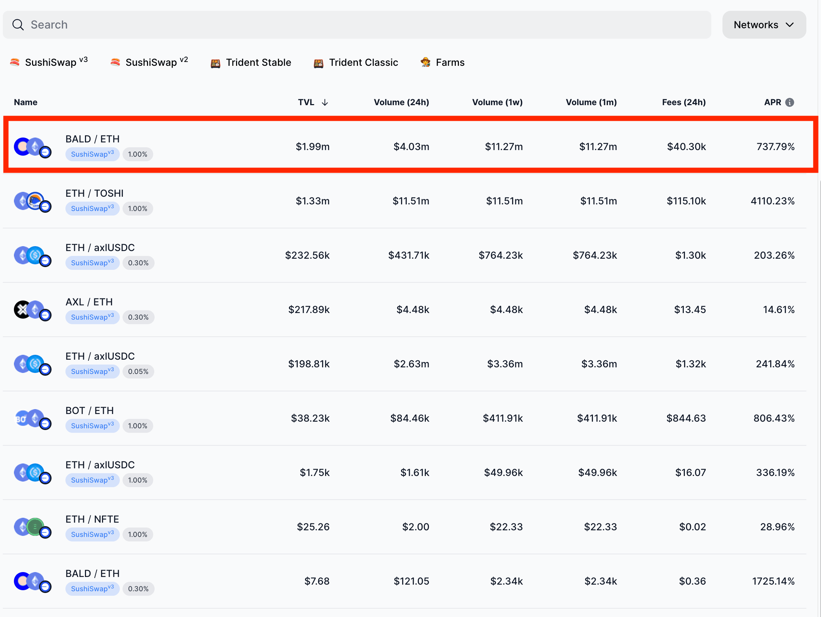Screen dimensions: 821x617
Task: Click the search magnifier icon
Action: point(18,25)
